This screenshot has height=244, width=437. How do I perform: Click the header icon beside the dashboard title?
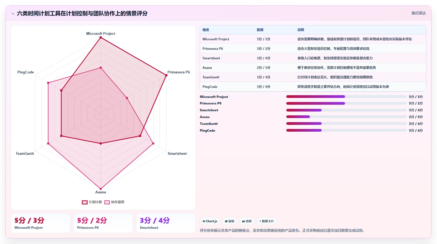point(13,13)
